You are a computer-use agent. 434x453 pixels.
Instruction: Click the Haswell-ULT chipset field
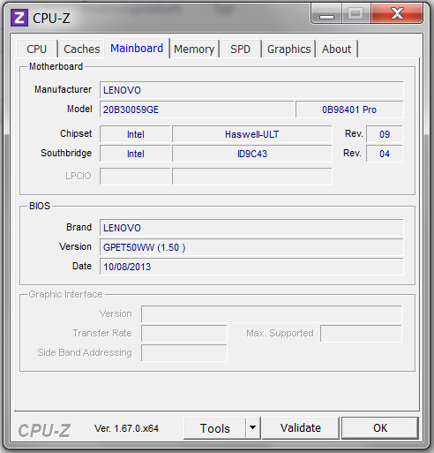252,134
